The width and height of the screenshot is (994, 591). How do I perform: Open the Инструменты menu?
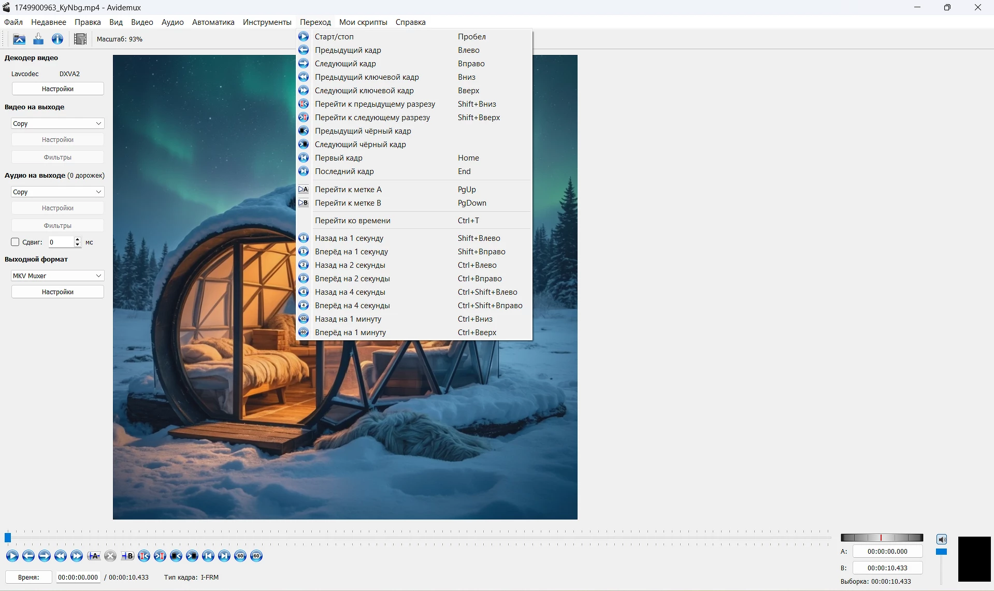pos(267,22)
